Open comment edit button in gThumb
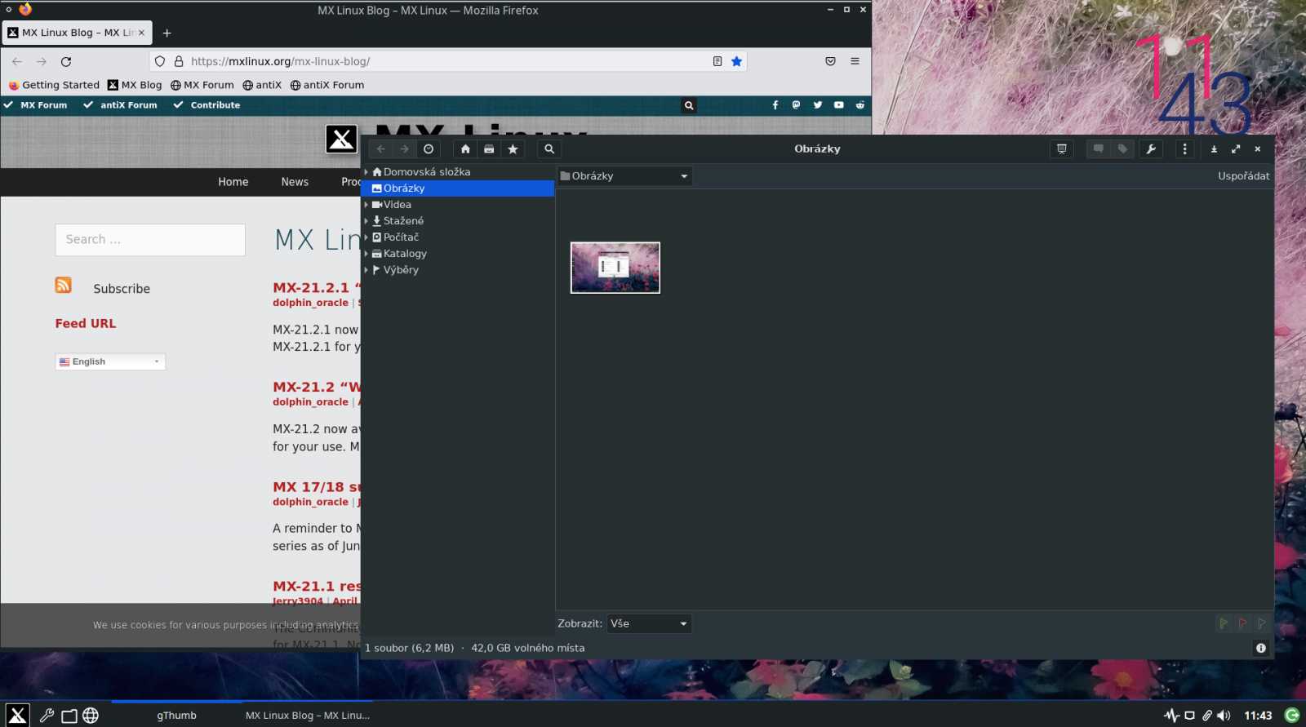This screenshot has width=1306, height=727. 1099,149
